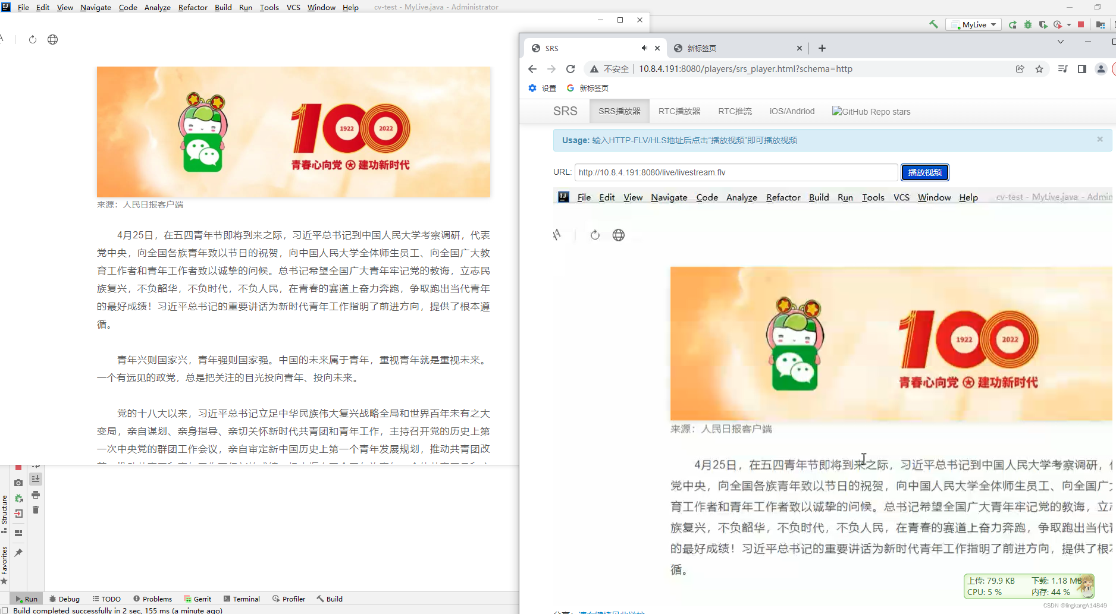Pin the Run tab with the pin icon

(18, 553)
